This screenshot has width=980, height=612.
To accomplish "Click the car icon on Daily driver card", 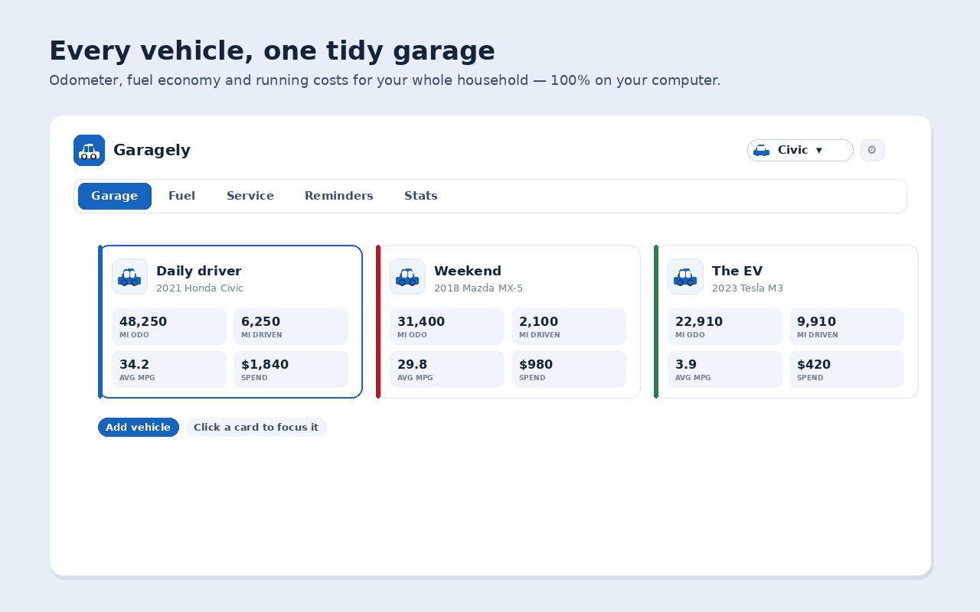I will pos(129,277).
